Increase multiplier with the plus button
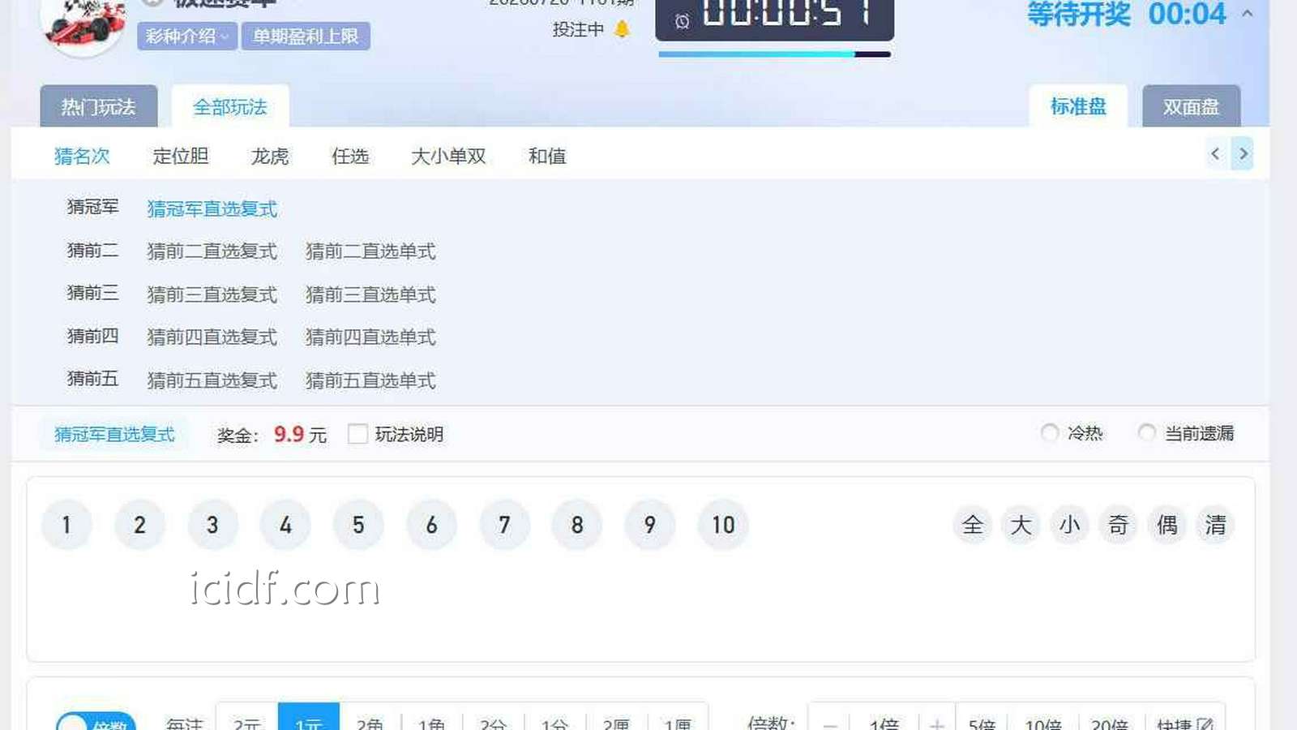The image size is (1297, 730). tap(937, 717)
